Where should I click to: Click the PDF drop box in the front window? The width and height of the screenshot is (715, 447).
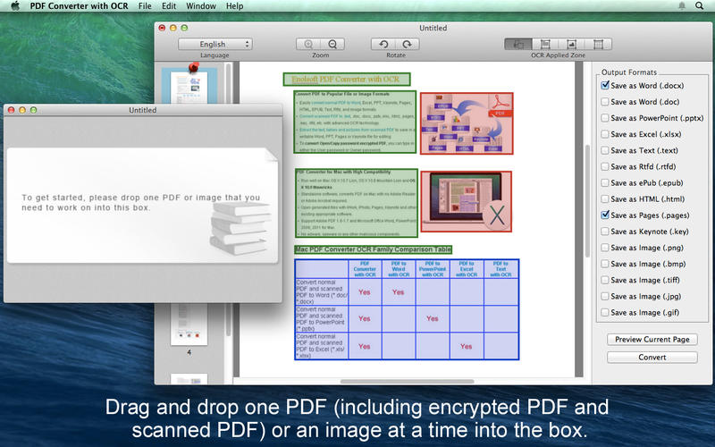click(x=142, y=206)
